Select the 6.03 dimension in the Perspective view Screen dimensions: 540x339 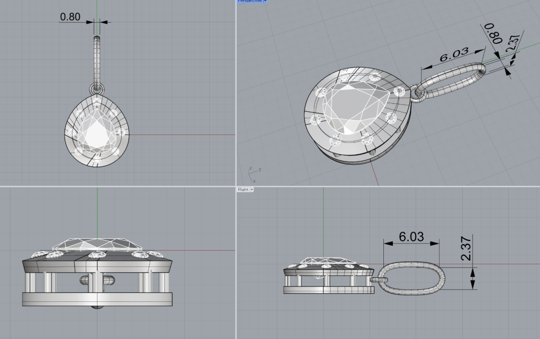point(454,55)
